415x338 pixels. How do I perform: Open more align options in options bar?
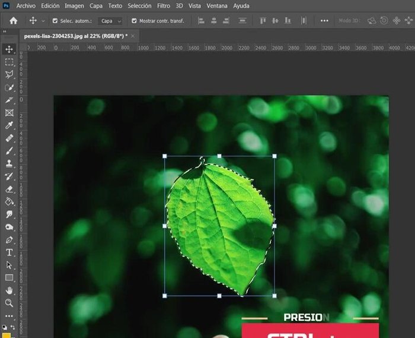(324, 21)
